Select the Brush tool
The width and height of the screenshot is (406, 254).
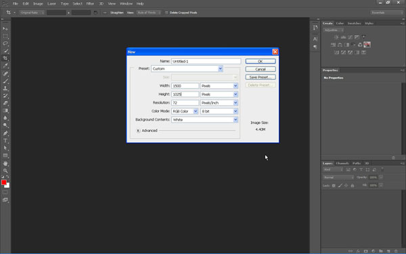click(x=5, y=81)
